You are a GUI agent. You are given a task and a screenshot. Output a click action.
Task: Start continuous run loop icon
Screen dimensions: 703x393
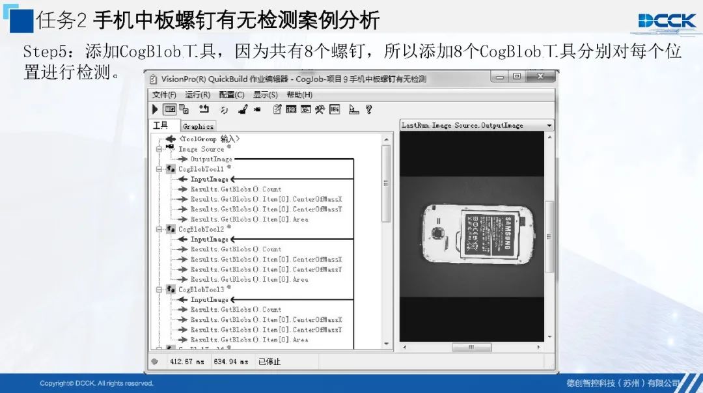[224, 110]
